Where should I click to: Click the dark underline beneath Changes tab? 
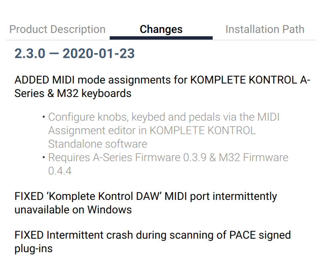(x=161, y=38)
